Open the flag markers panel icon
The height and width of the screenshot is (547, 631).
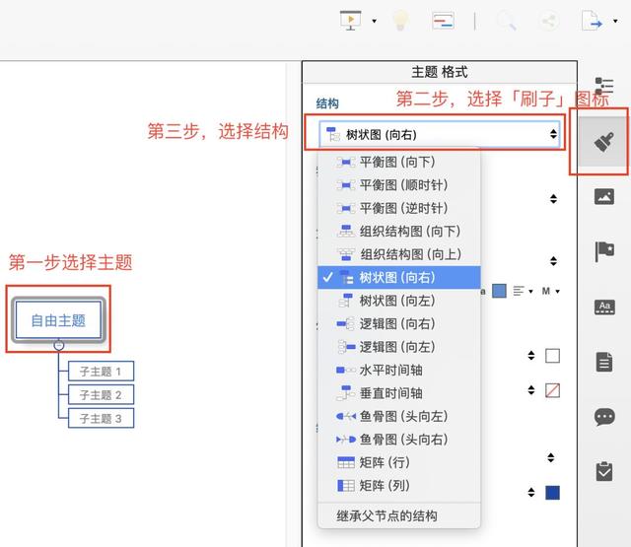pos(604,251)
